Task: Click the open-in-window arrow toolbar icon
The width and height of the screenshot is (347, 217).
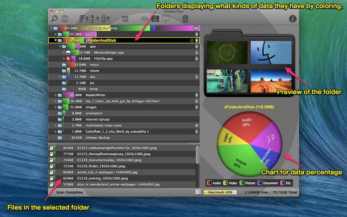Action: 166,19
